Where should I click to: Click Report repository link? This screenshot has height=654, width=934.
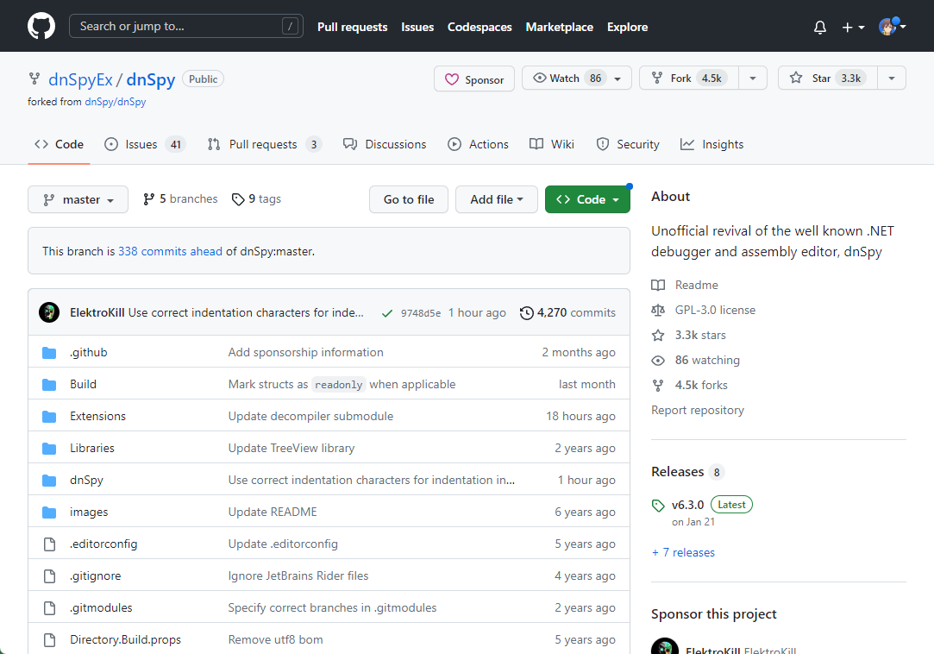[698, 410]
